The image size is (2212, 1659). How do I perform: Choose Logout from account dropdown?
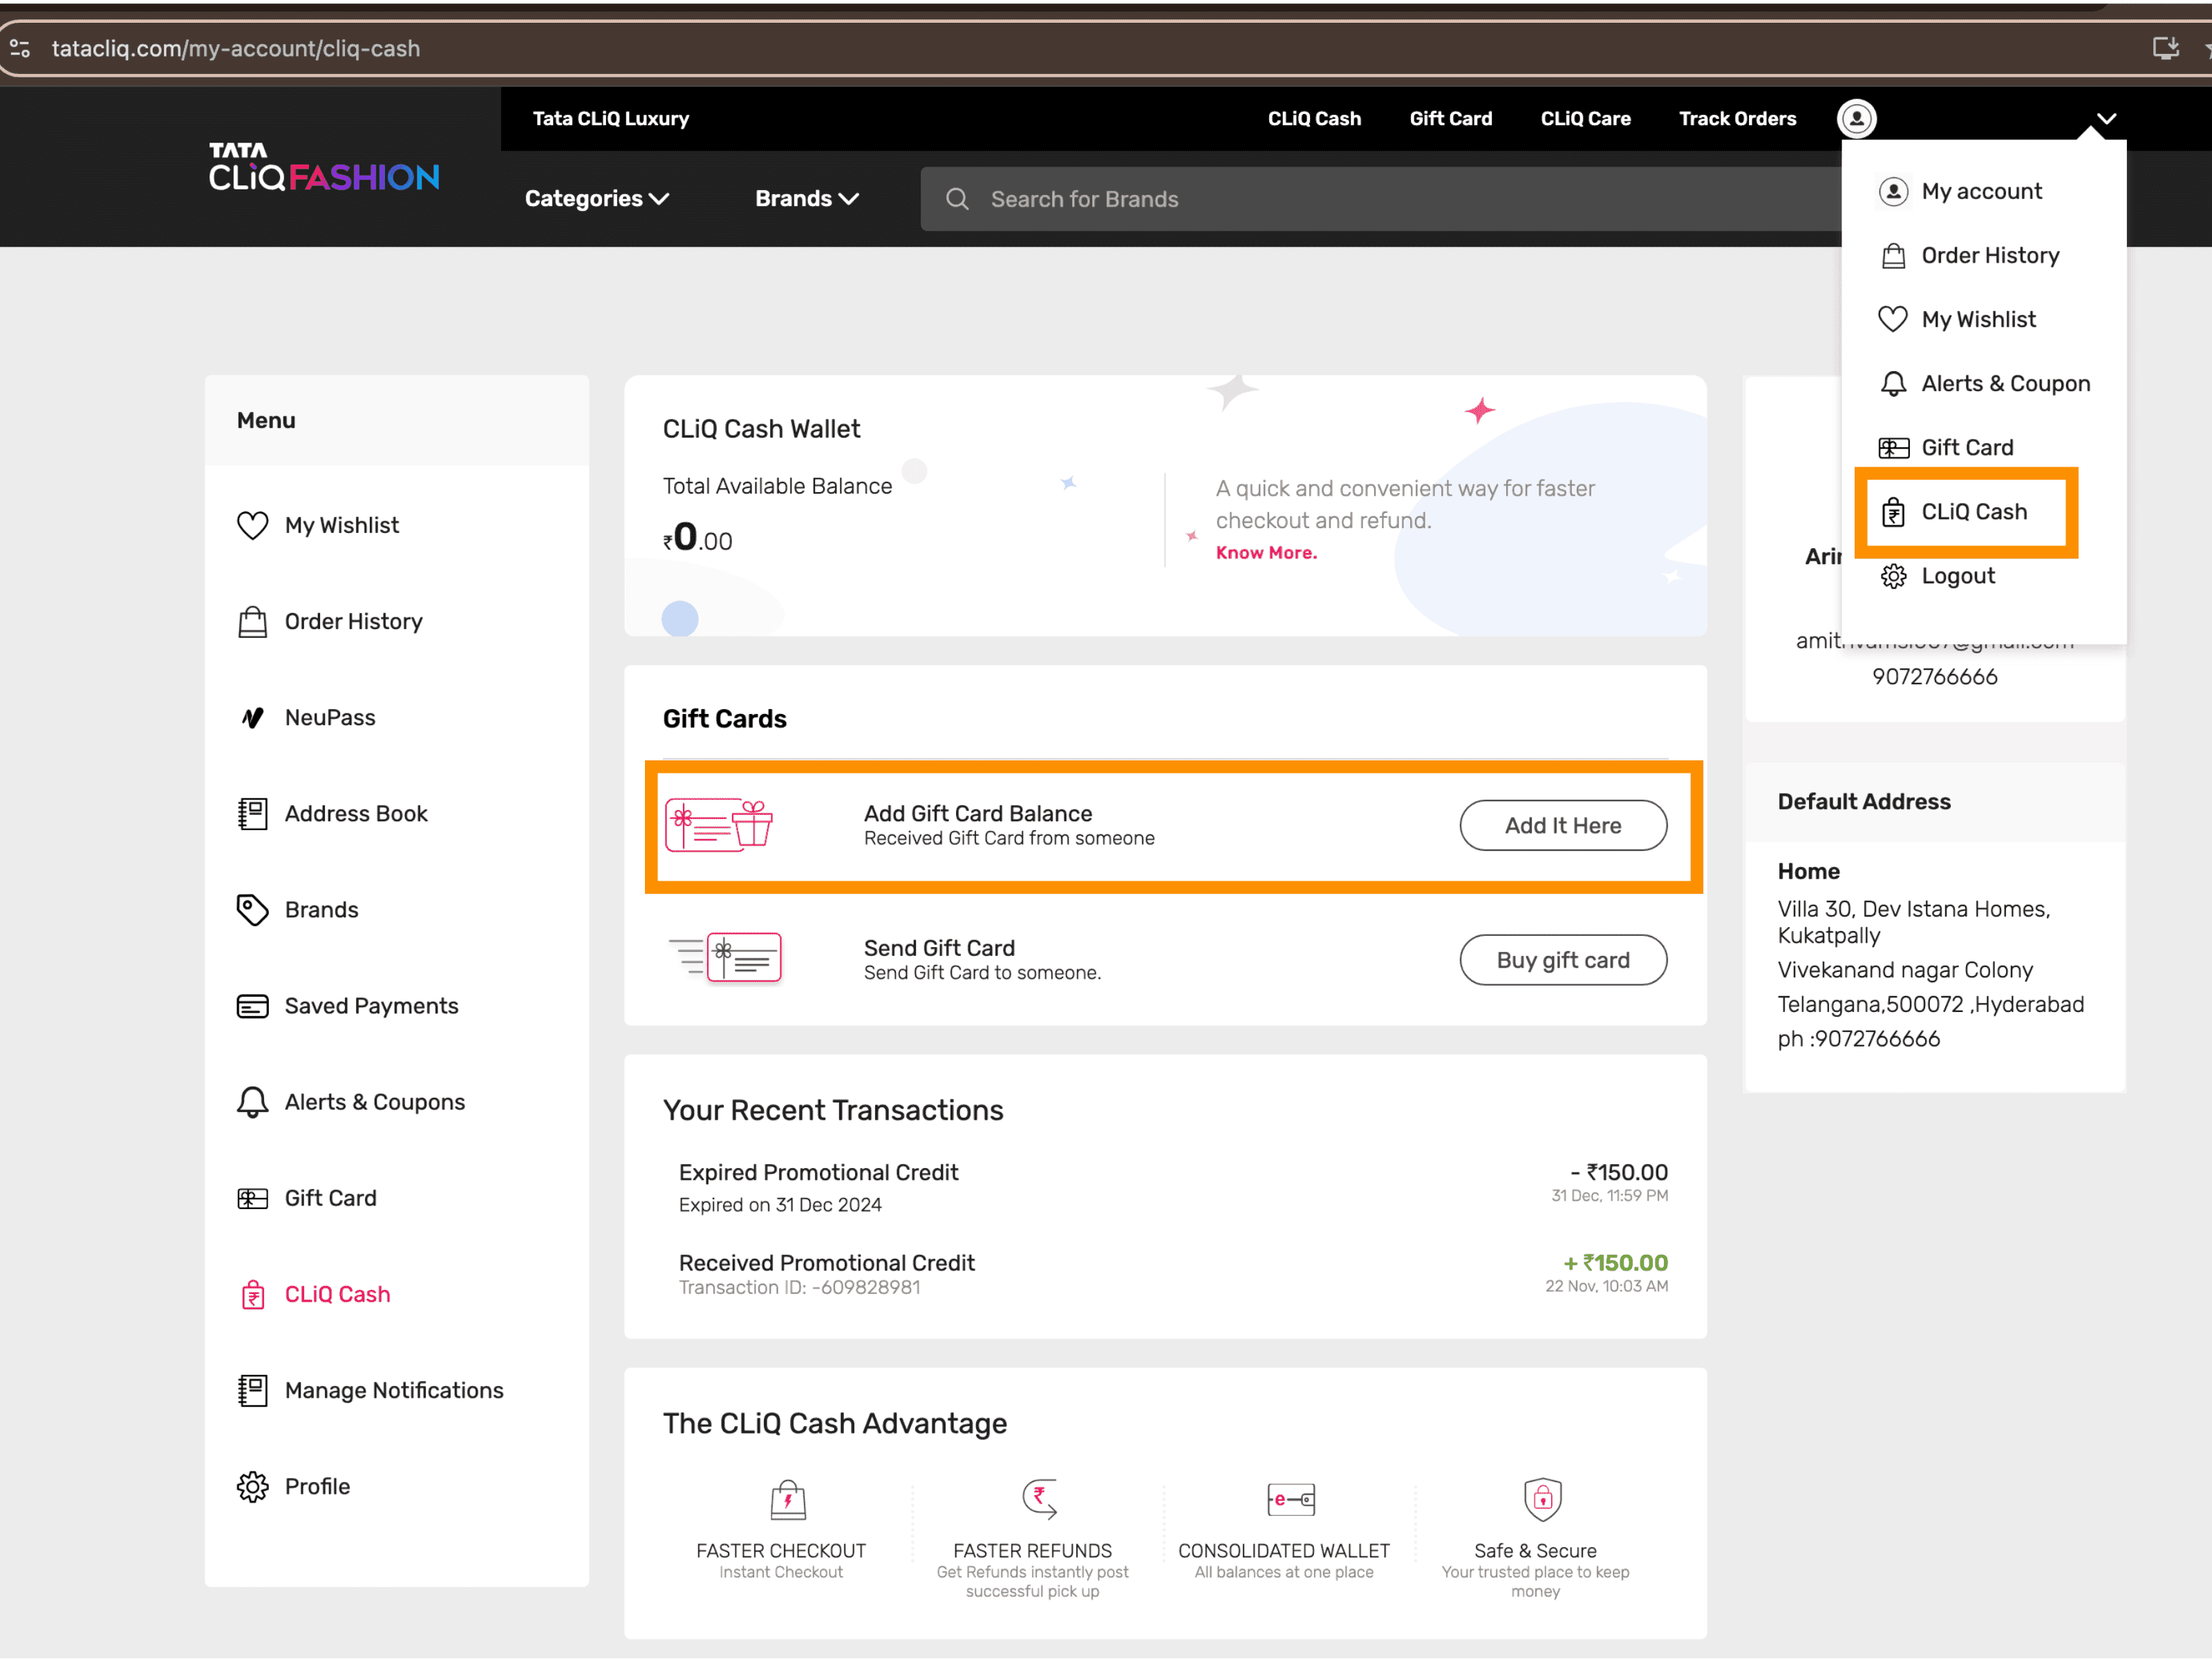coord(1958,576)
